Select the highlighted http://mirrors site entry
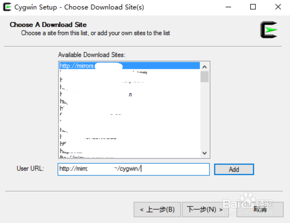Screen dimensions: 290x223 click(129, 66)
